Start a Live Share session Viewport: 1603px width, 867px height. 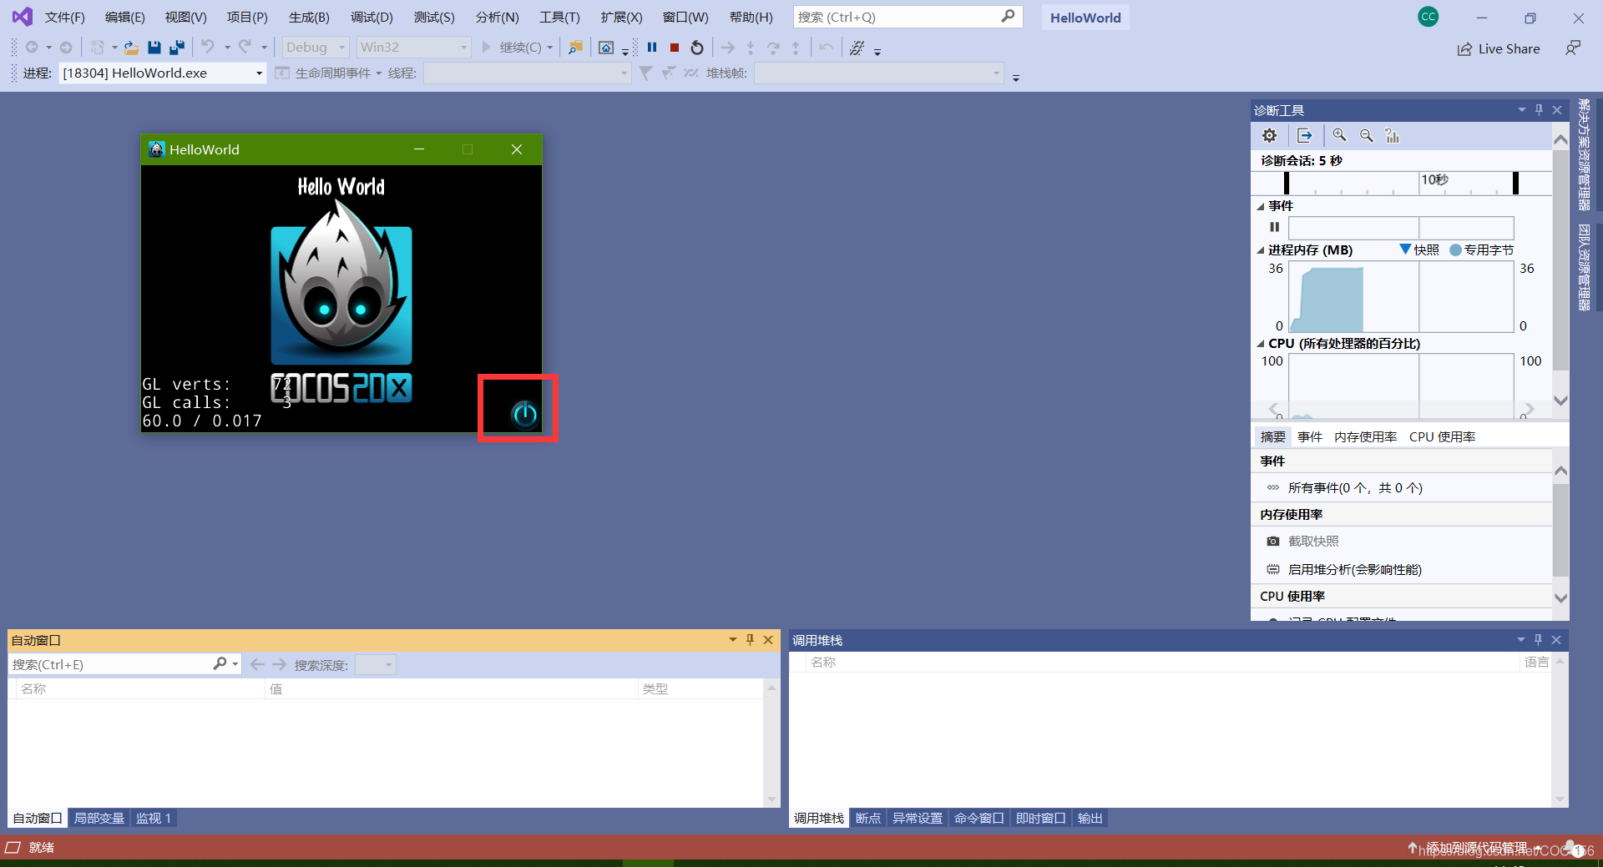[x=1499, y=48]
